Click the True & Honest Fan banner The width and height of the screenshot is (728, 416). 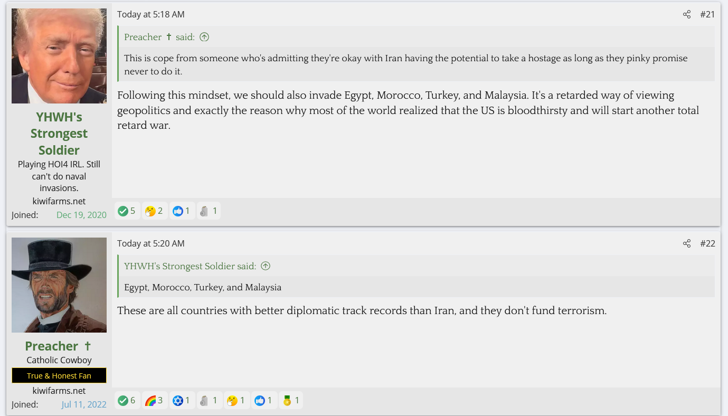click(59, 376)
